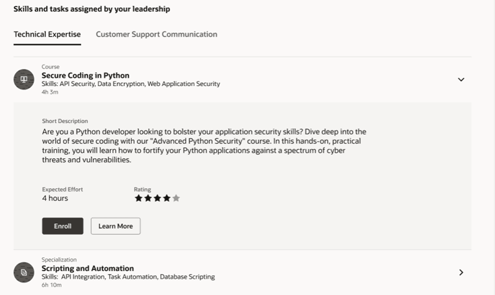
Task: Click the fourth rating star
Action: [166, 198]
